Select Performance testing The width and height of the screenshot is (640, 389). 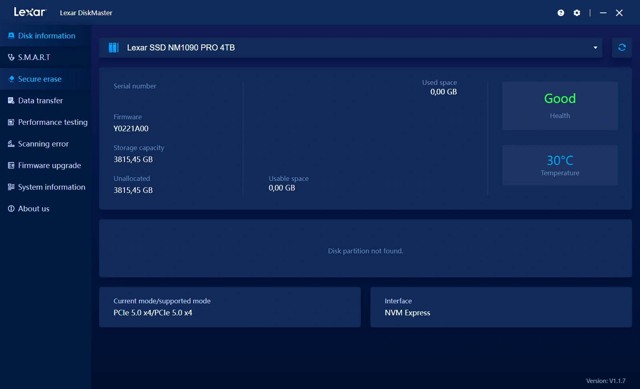tap(46, 122)
